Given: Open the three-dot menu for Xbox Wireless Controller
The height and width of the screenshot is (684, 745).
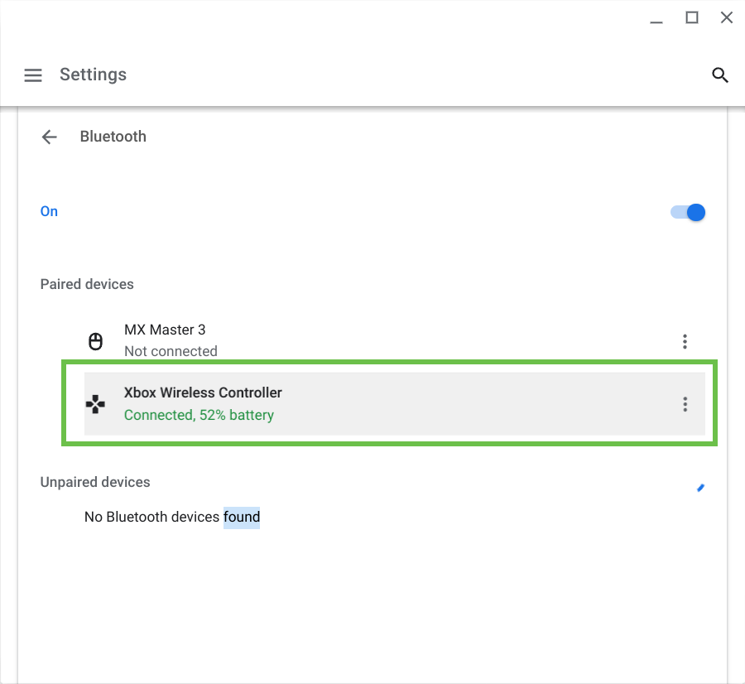Looking at the screenshot, I should [685, 403].
